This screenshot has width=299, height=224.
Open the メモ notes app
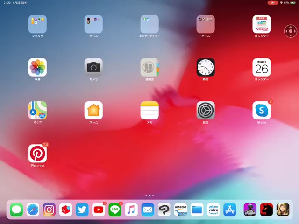(149, 110)
